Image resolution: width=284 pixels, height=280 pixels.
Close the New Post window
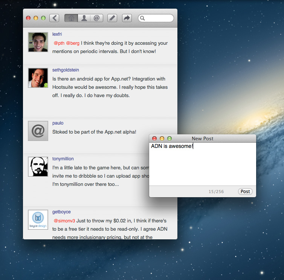(x=154, y=138)
